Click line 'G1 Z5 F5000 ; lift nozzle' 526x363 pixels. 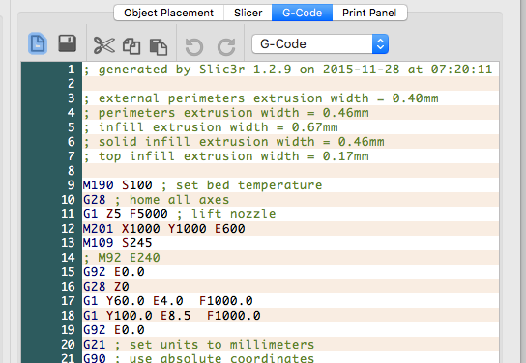click(180, 213)
